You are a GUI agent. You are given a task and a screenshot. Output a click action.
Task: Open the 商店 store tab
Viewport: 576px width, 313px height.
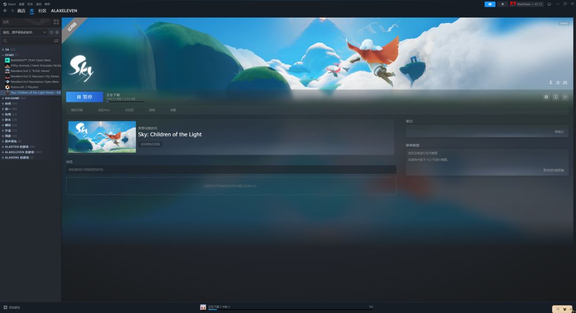(x=21, y=11)
